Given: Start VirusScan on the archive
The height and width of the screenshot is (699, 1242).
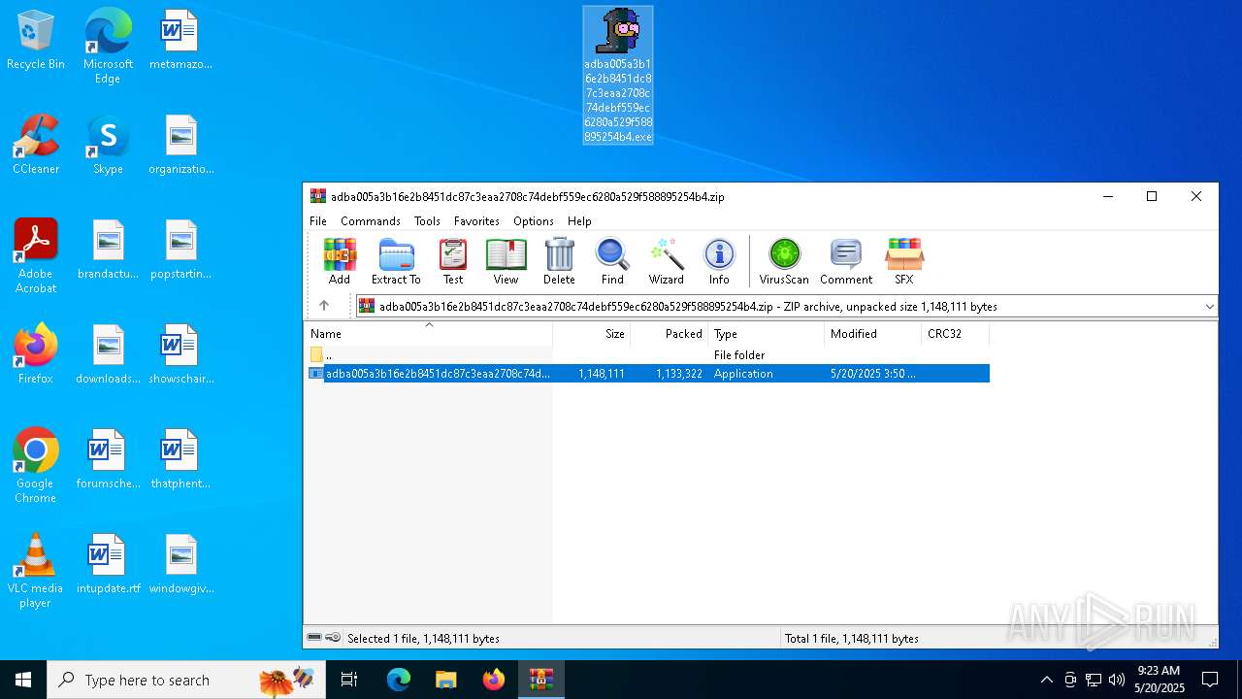Looking at the screenshot, I should click(784, 261).
